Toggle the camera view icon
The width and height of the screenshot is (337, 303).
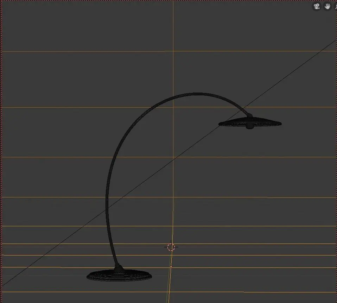point(316,6)
